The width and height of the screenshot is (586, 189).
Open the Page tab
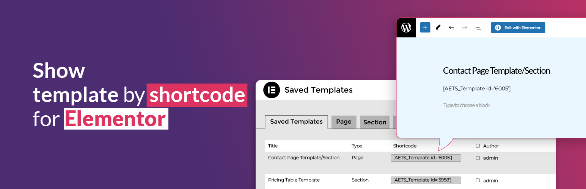point(344,122)
